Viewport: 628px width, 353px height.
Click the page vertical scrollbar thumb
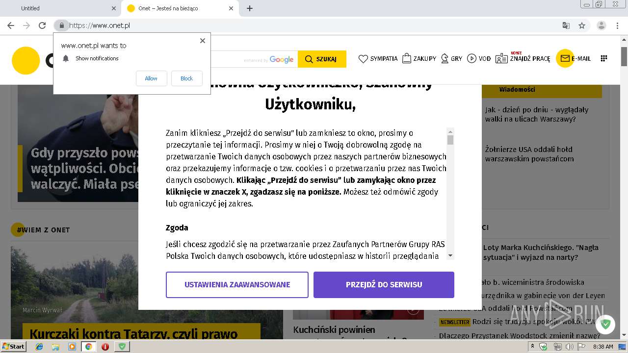tap(624, 56)
